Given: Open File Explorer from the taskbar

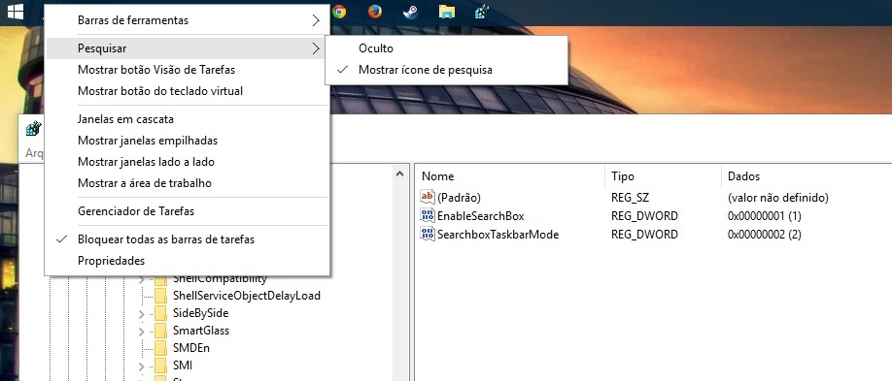Looking at the screenshot, I should pos(447,12).
